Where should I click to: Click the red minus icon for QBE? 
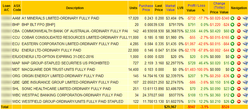(x=239, y=82)
